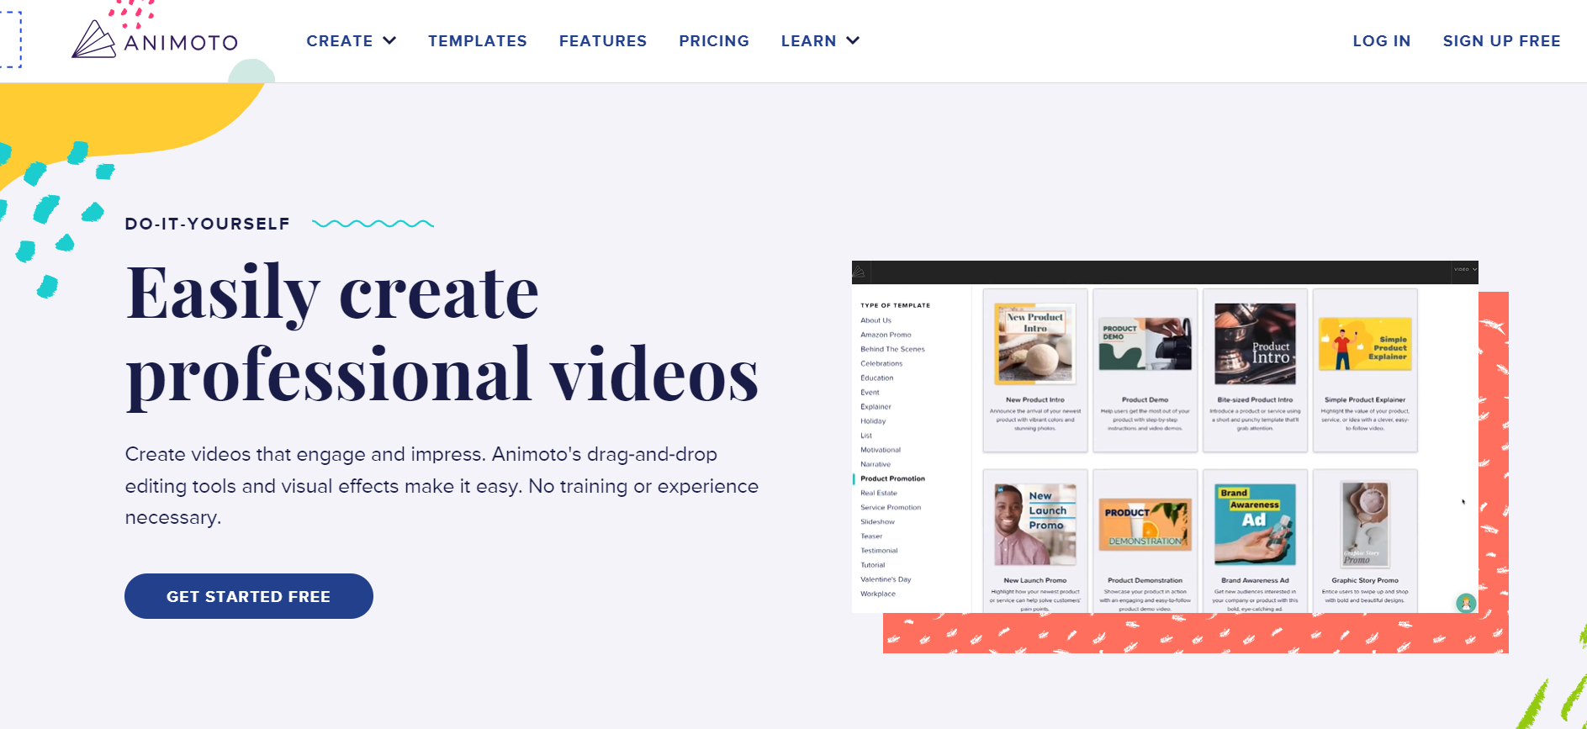
Task: Open the New Product Intro template thumbnail
Action: [1035, 344]
